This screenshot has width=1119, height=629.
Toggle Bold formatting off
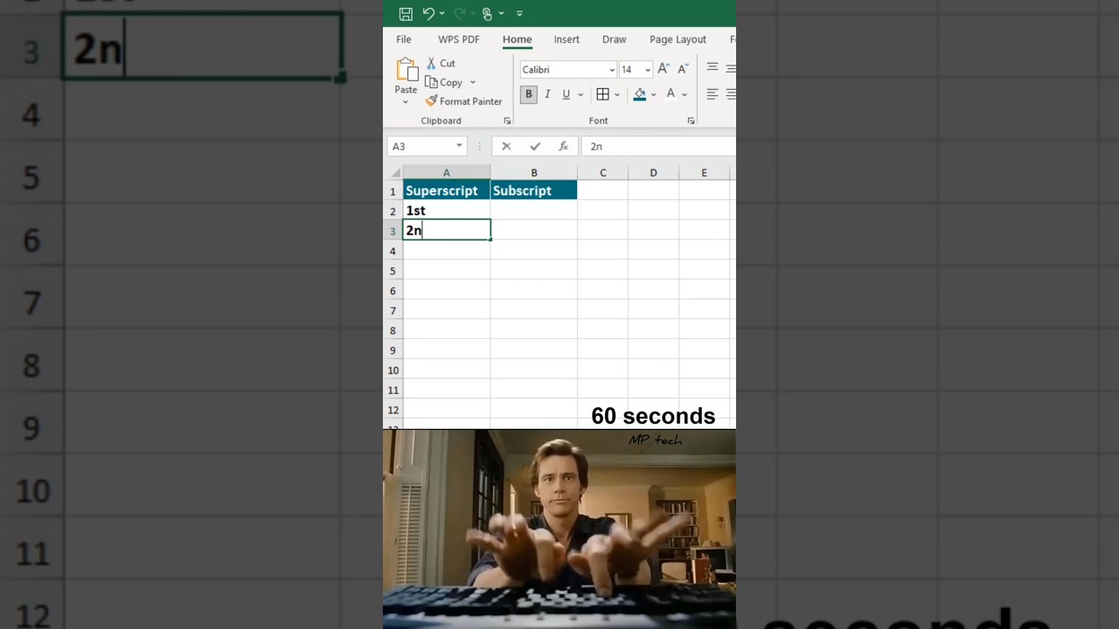[528, 94]
